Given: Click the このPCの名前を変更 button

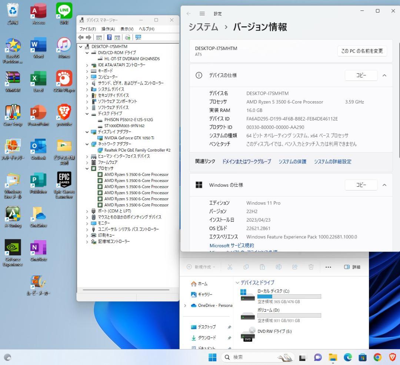Looking at the screenshot, I should click(362, 52).
